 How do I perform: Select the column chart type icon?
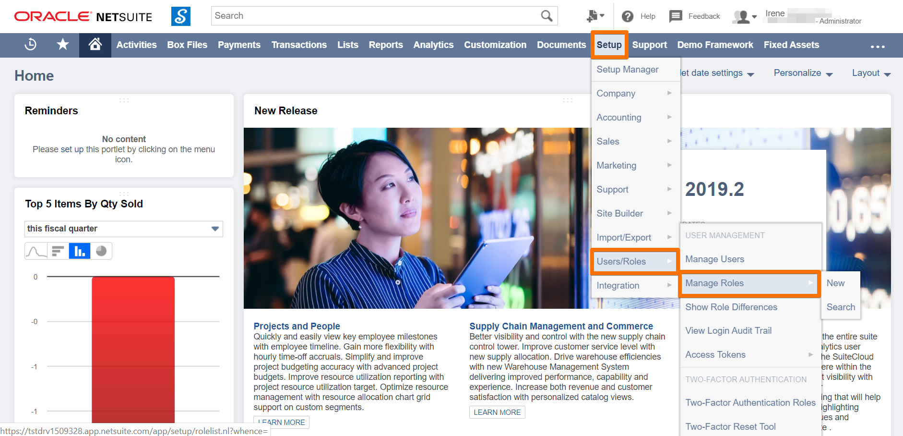(x=80, y=251)
